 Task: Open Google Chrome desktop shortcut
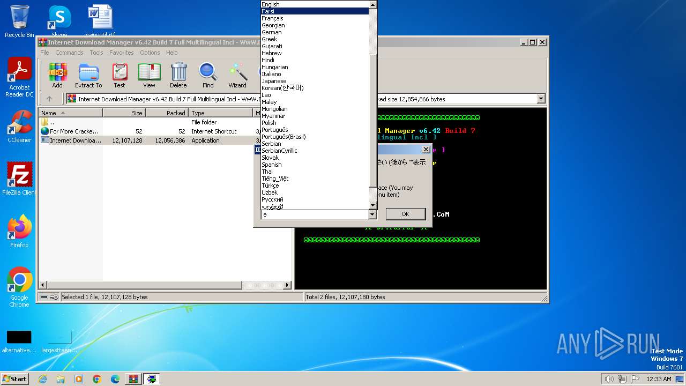19,287
